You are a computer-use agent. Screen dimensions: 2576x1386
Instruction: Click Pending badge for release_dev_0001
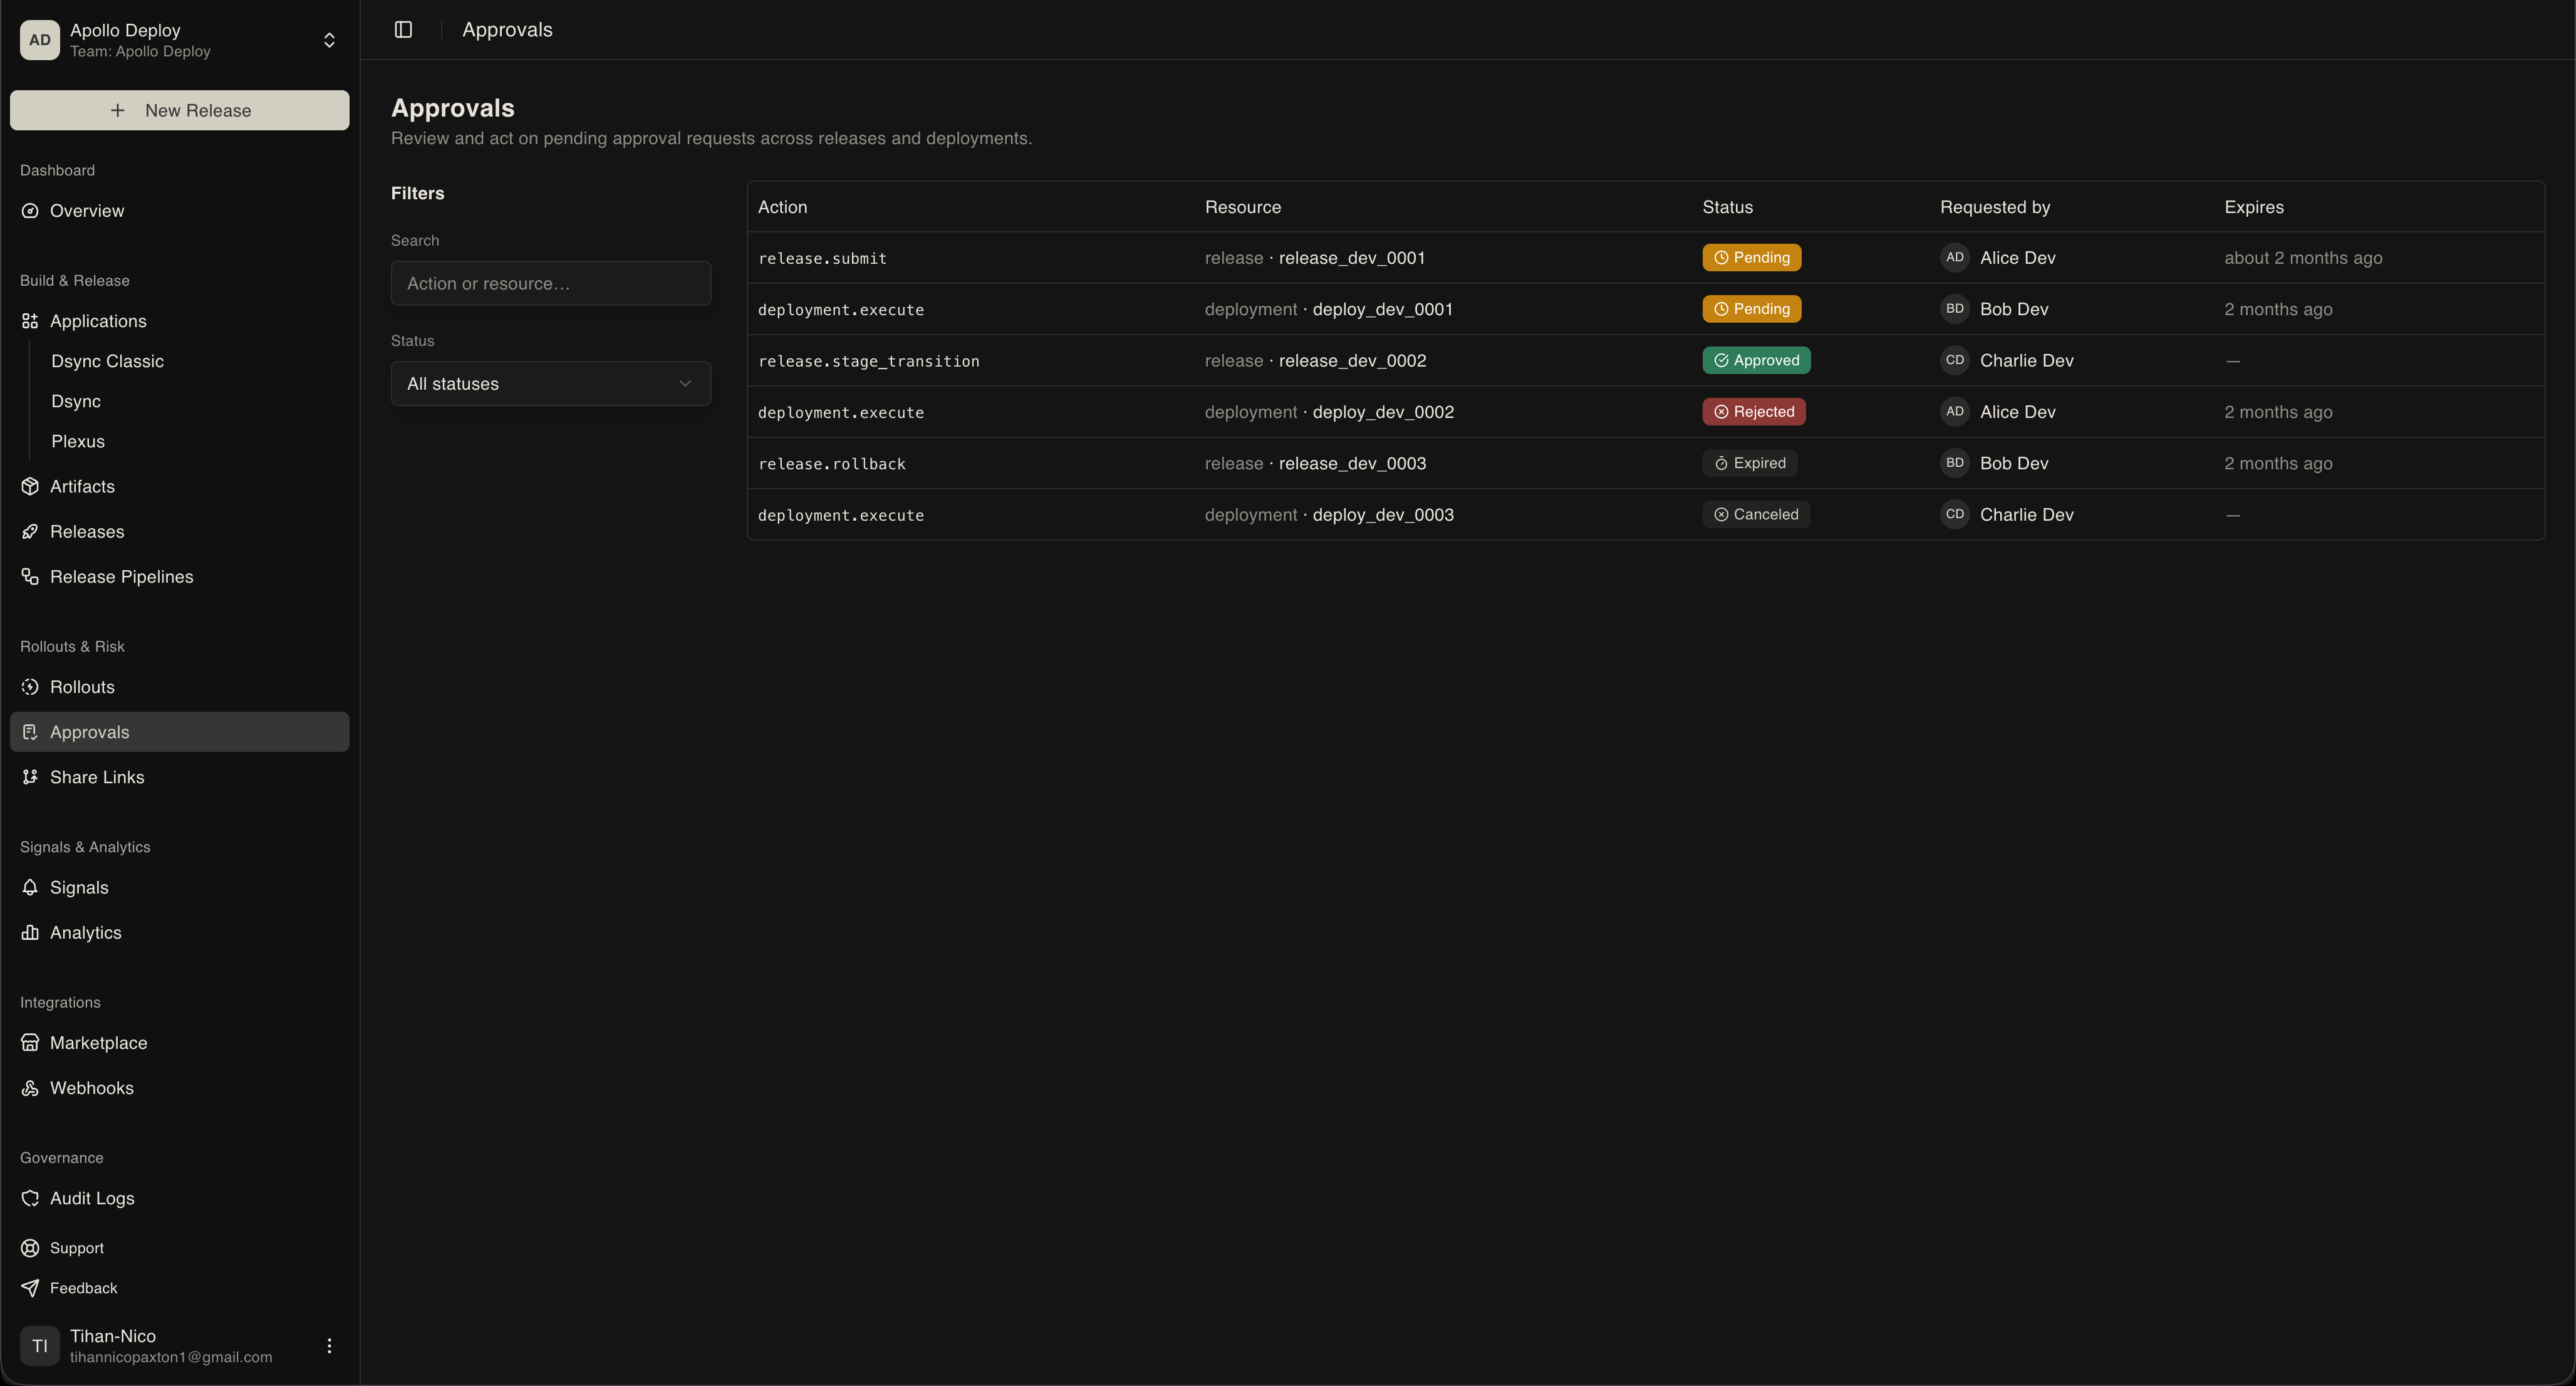(x=1751, y=258)
